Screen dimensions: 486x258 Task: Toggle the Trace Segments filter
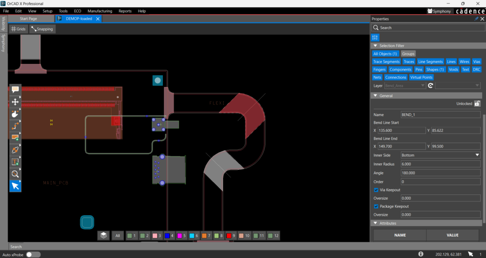[386, 62]
